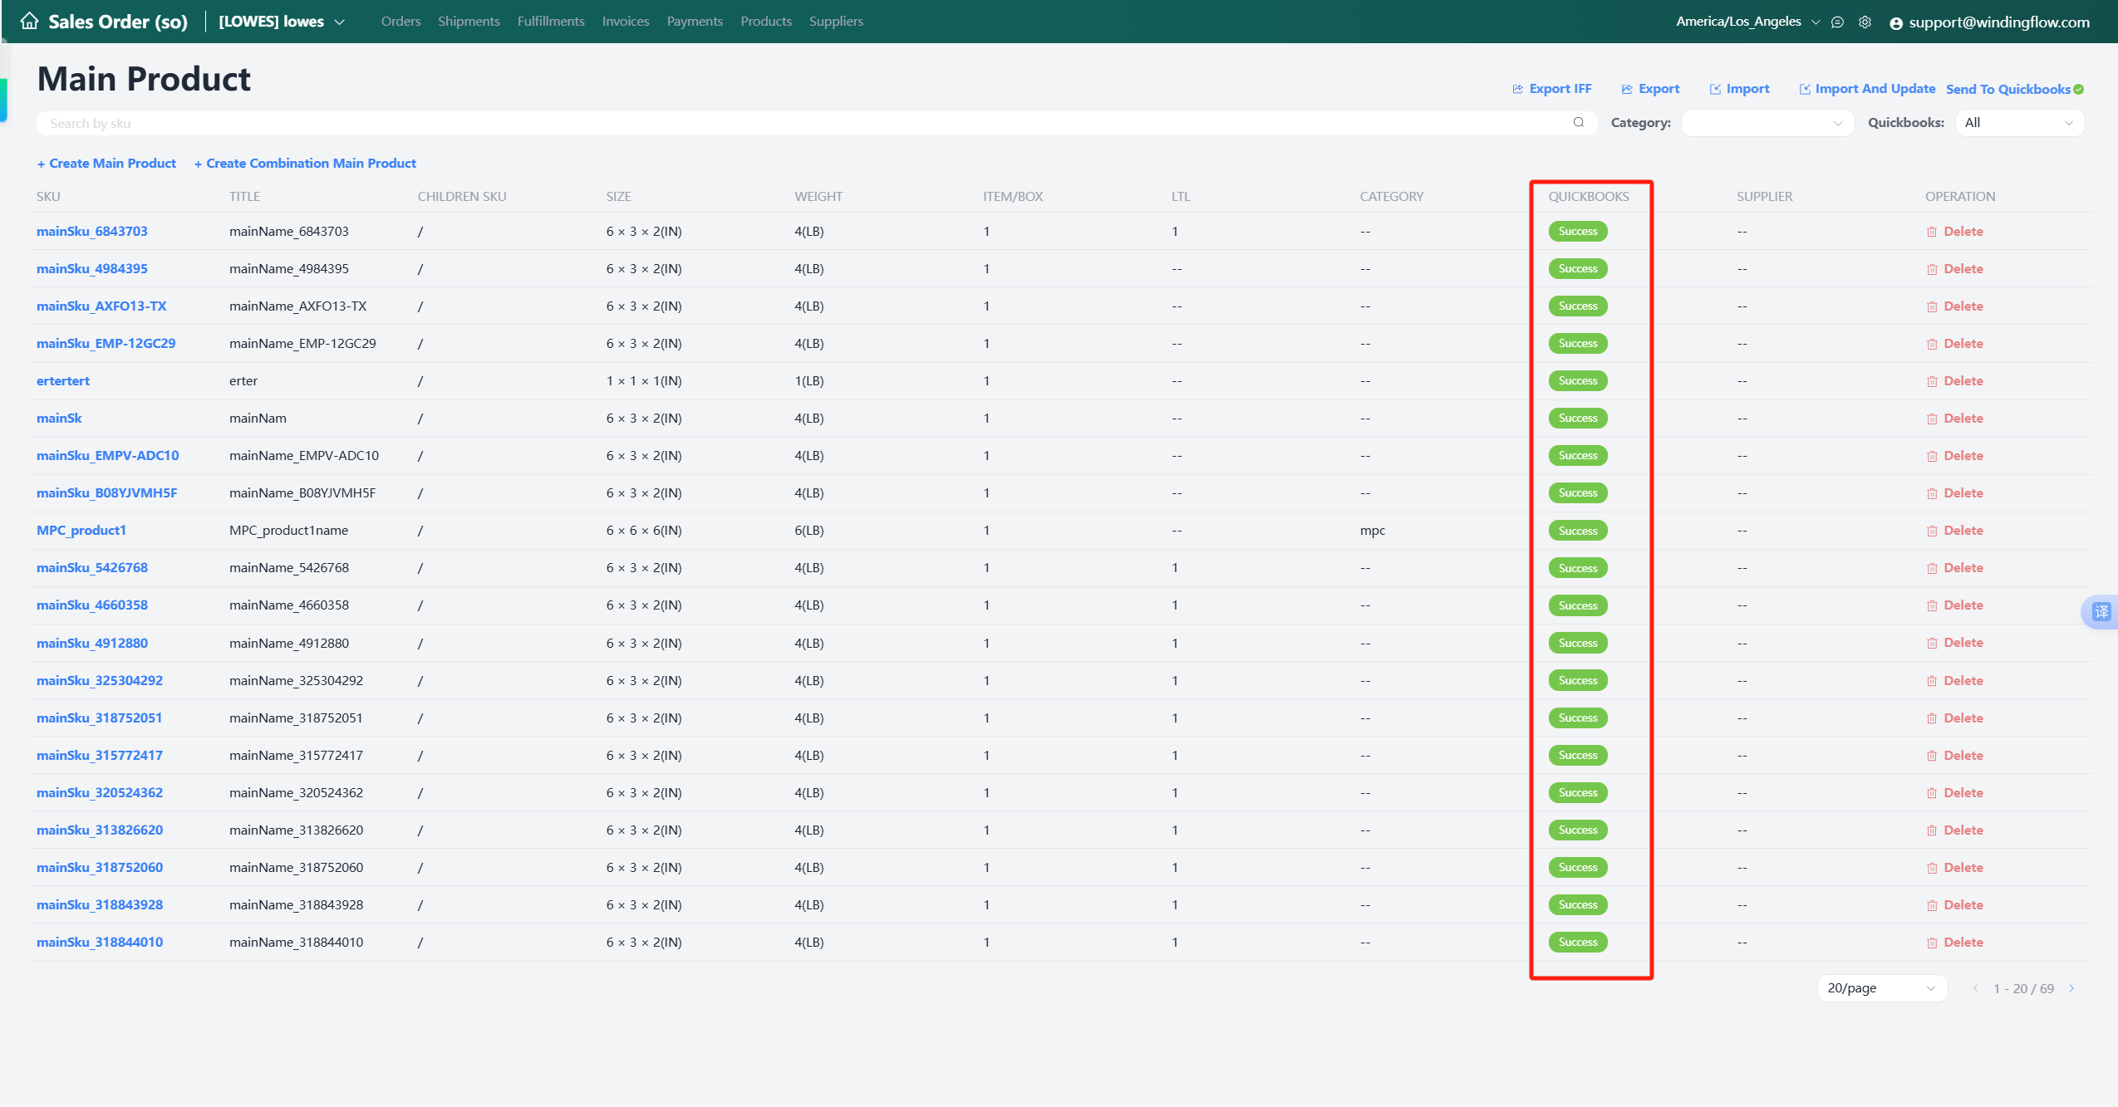Go to previous page arrow

1976,988
